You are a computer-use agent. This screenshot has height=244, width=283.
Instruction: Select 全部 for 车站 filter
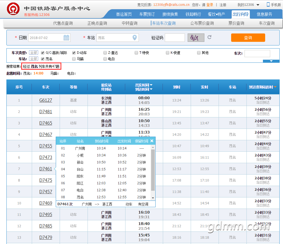pyautogui.click(x=33, y=59)
